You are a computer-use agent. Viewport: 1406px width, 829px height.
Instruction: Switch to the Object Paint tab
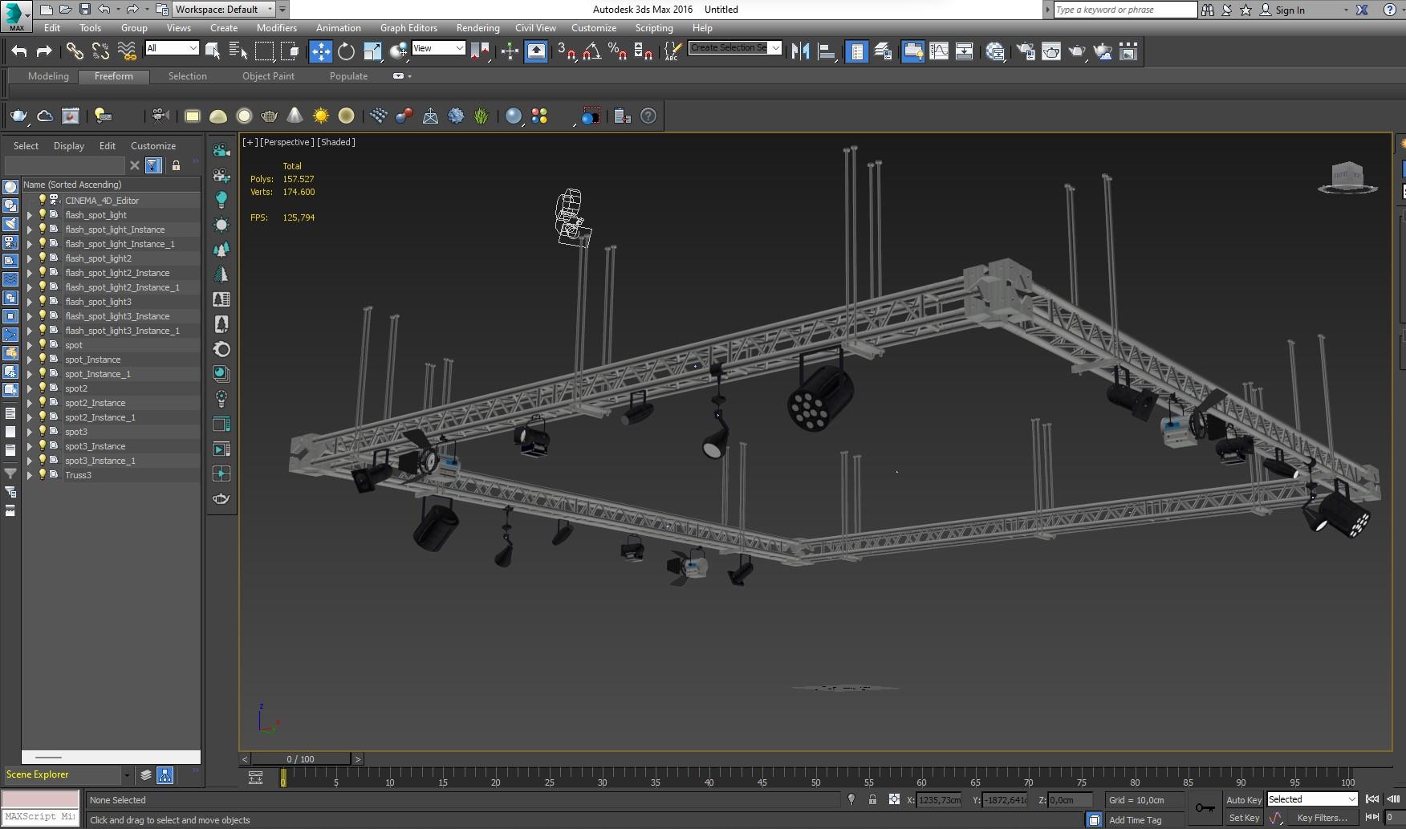pos(268,75)
